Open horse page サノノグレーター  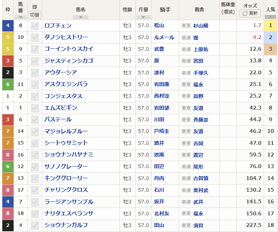(66, 166)
